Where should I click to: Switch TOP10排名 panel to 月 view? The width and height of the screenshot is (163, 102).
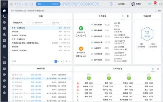point(158,69)
